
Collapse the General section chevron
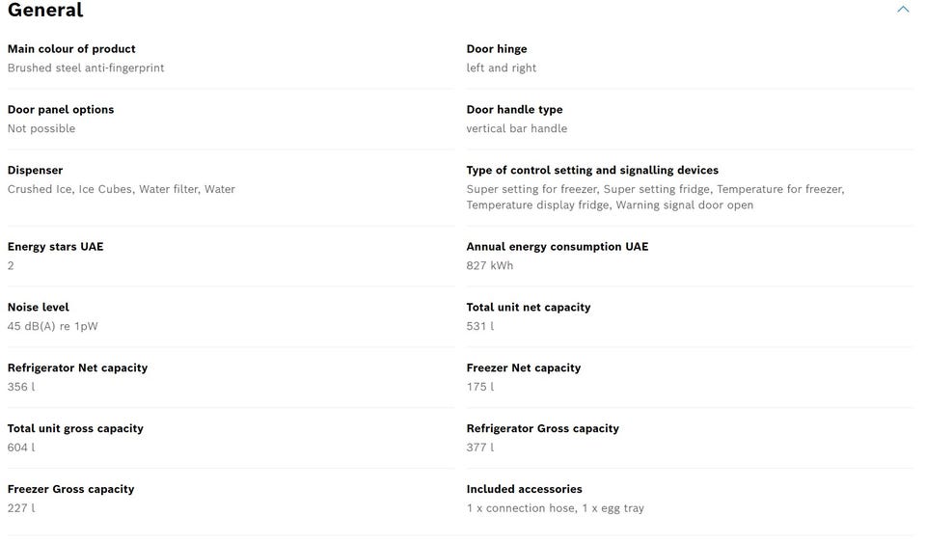pyautogui.click(x=903, y=10)
